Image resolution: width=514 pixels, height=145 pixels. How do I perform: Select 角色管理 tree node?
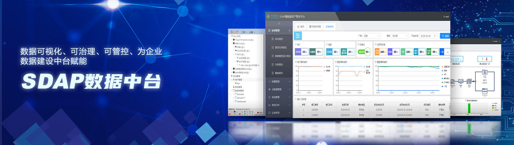coord(238,87)
